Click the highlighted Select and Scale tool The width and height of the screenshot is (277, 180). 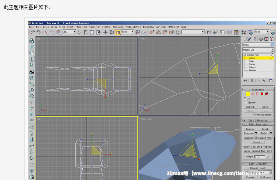(118, 33)
